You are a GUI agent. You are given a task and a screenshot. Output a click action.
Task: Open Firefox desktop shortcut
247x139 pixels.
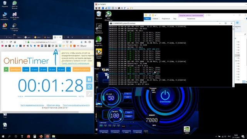coord(5,26)
